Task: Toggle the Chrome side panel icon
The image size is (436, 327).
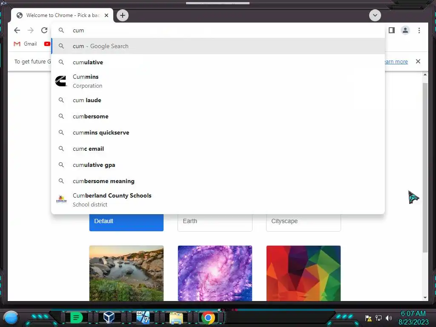Action: coord(392,30)
